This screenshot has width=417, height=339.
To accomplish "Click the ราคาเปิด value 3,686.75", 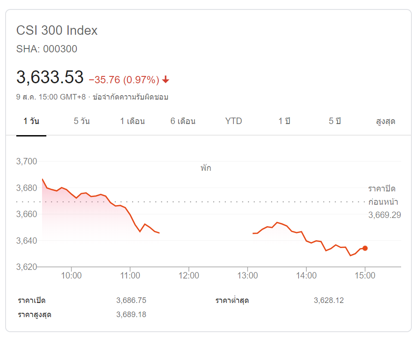I will pyautogui.click(x=131, y=300).
